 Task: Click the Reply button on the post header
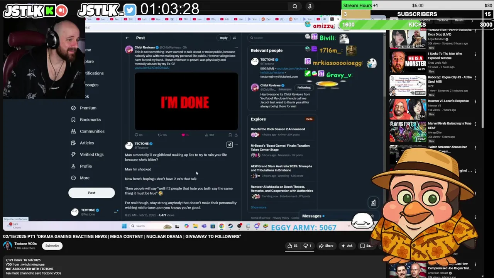point(223,38)
